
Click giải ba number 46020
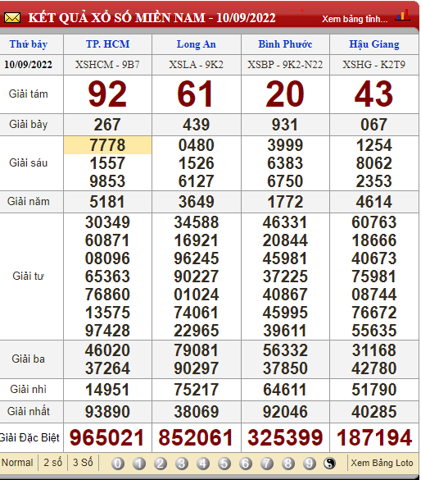coord(107,350)
